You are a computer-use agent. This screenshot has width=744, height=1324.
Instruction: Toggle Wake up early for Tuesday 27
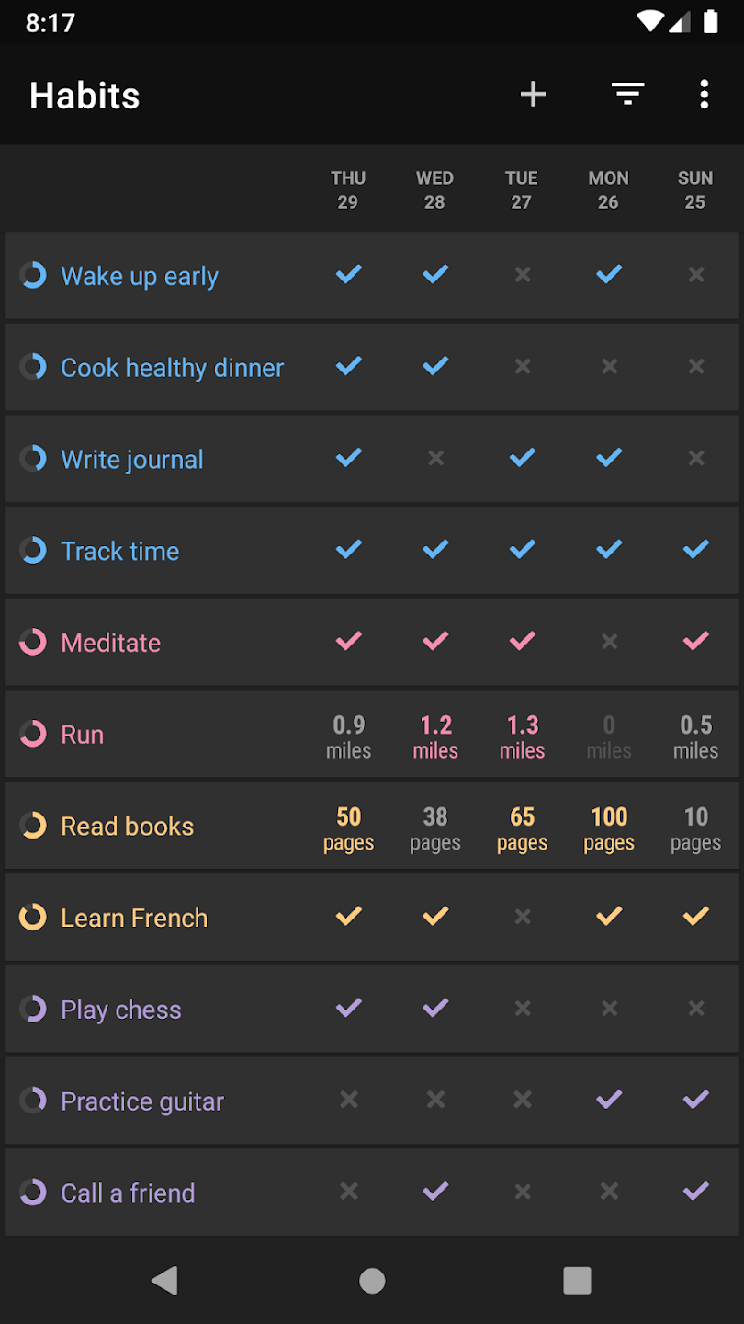click(522, 275)
